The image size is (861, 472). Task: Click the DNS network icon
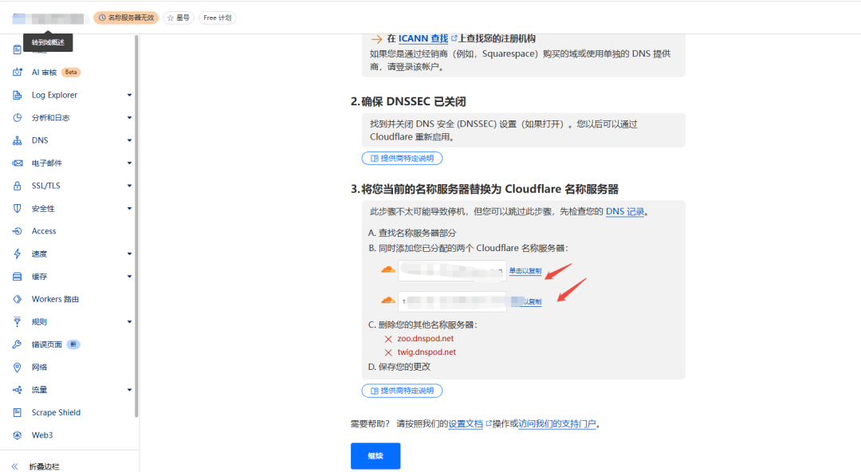18,140
